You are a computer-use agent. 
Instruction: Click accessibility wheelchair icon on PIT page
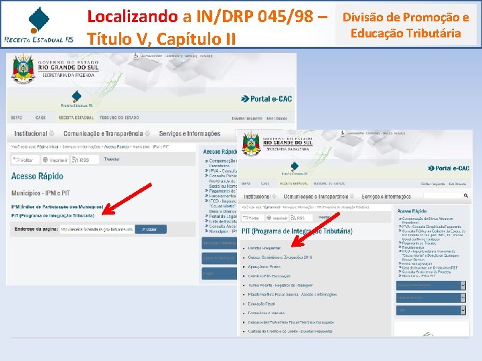coord(343,133)
